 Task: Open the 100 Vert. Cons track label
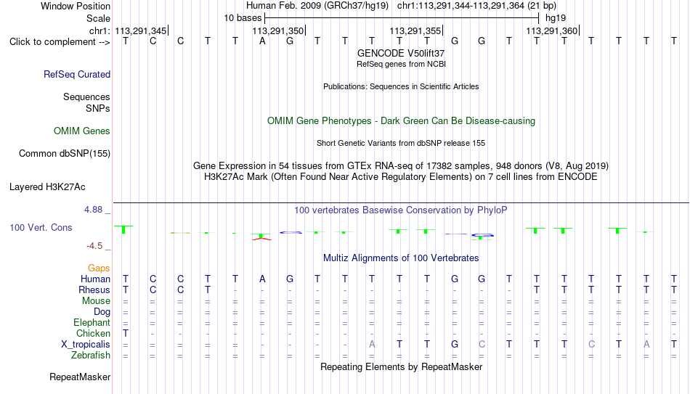[x=41, y=227]
